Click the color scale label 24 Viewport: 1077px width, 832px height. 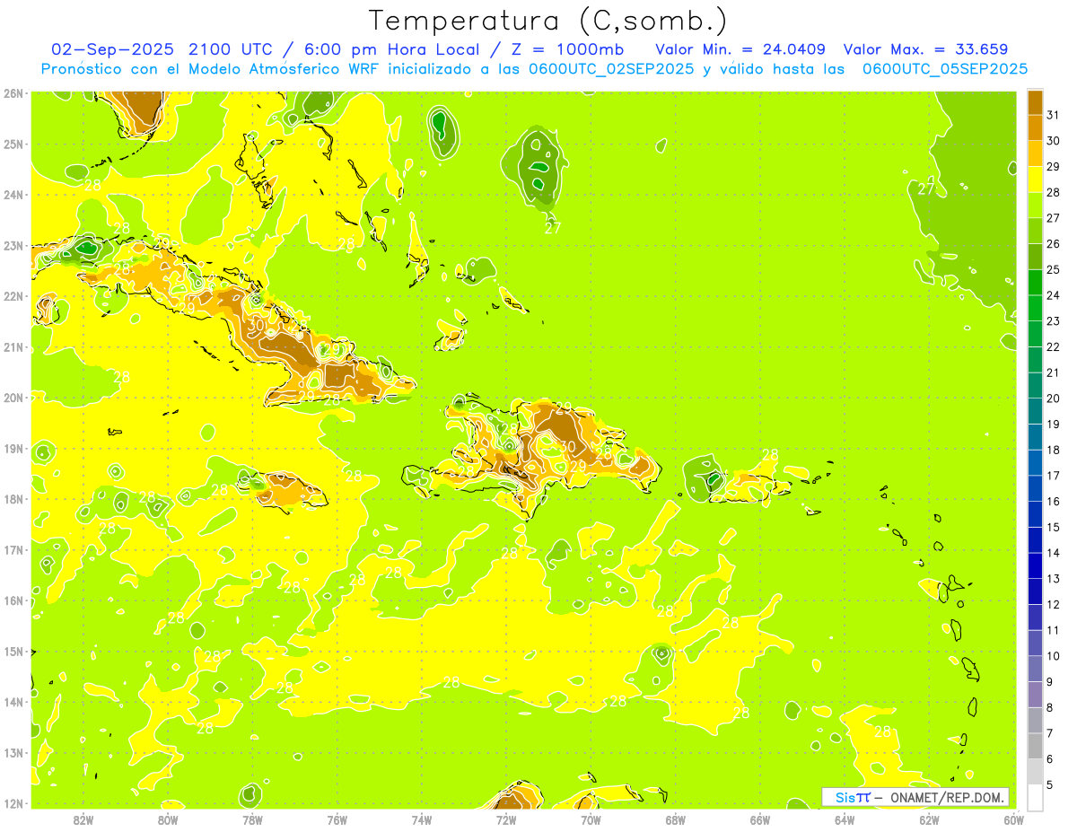pyautogui.click(x=1054, y=295)
